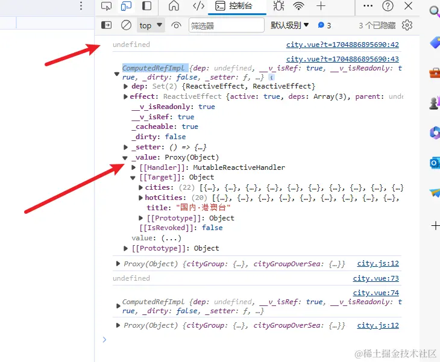Open source link city.vue:43
The width and height of the screenshot is (440, 362).
[x=342, y=59]
